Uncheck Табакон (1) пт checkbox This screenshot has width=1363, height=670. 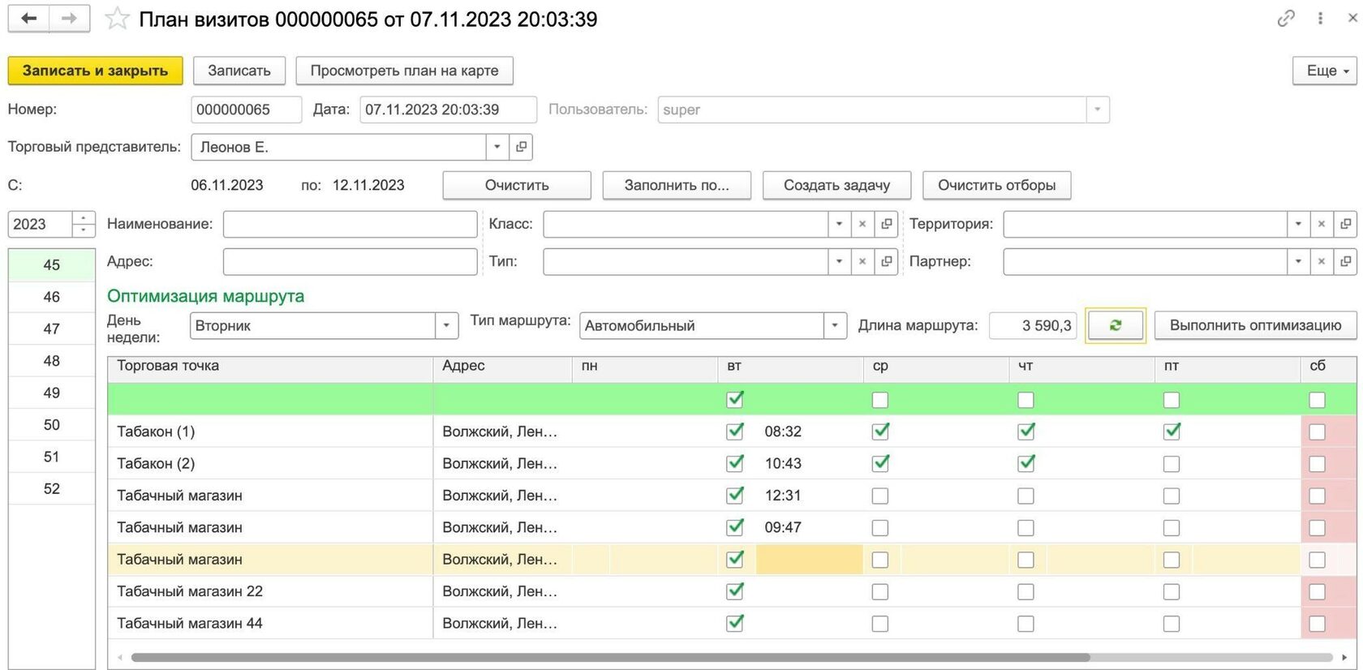click(x=1172, y=432)
